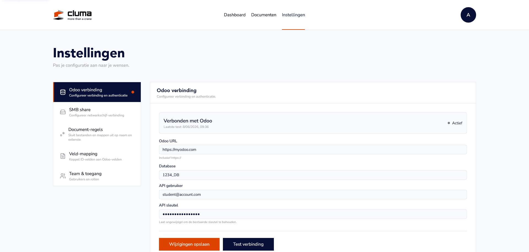
Task: Select the Instellingen nav item
Action: [293, 15]
